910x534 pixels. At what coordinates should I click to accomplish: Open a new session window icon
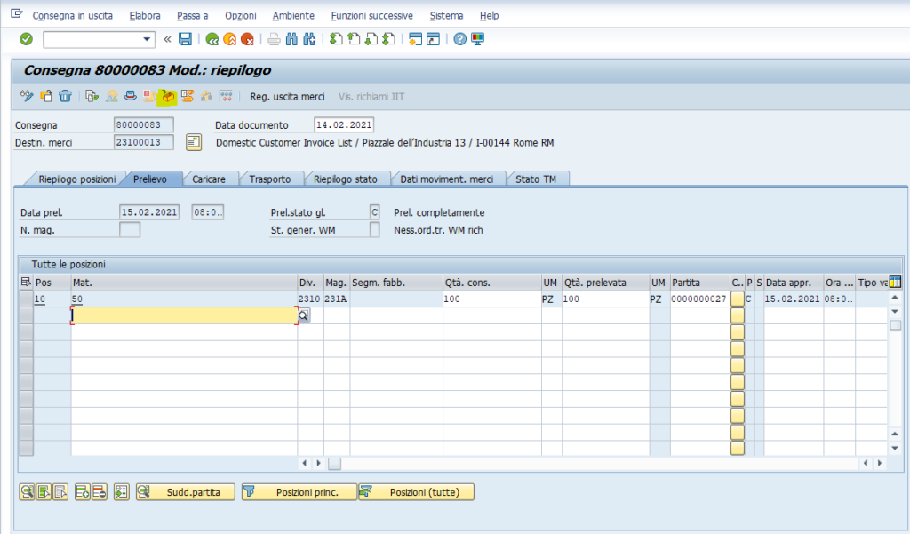[x=415, y=39]
